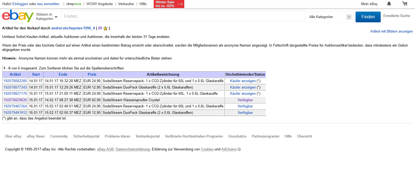Open seller andrei.shchepotev.1996_4 profile
Image resolution: width=415 pixels, height=176 pixels.
[73, 28]
